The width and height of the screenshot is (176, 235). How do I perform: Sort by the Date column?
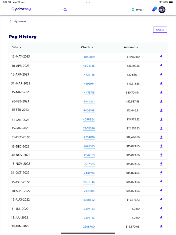click(16, 47)
